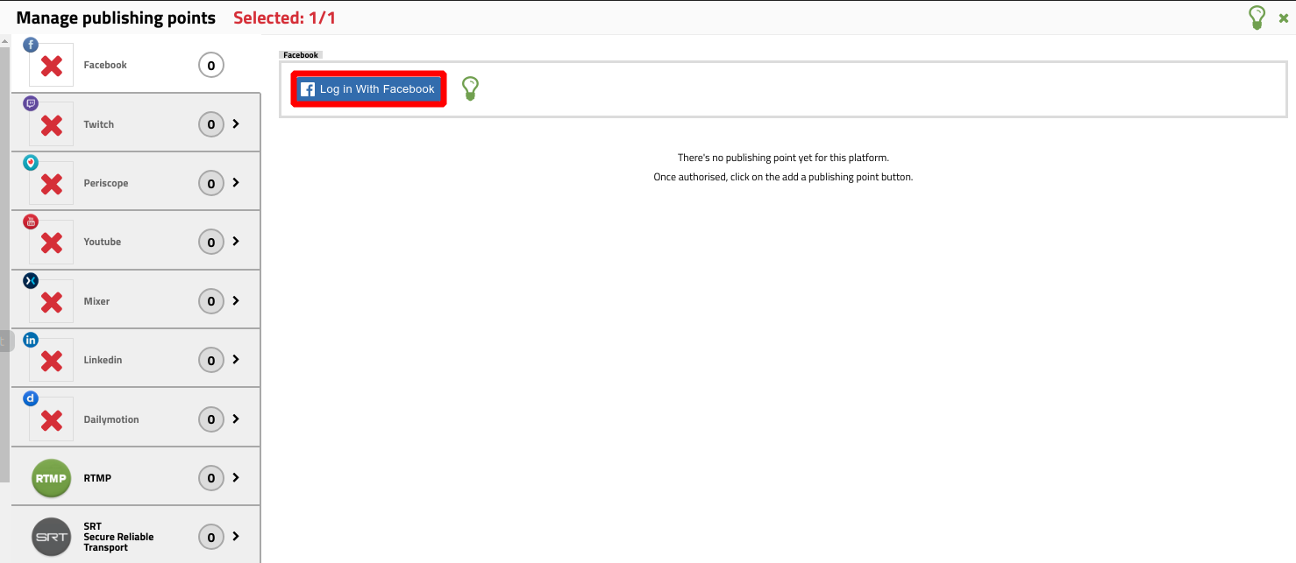The image size is (1296, 563).
Task: Click the Twitch count badge showing 0
Action: [x=211, y=124]
